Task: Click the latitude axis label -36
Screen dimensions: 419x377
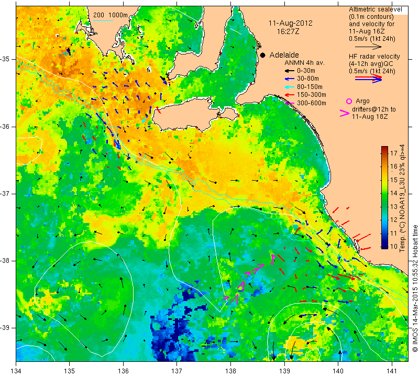Action: point(5,126)
